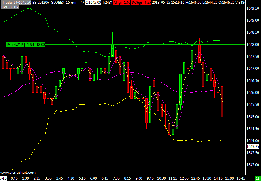
Task: Click the 1649.50 price scale label
Action: [x=253, y=8]
